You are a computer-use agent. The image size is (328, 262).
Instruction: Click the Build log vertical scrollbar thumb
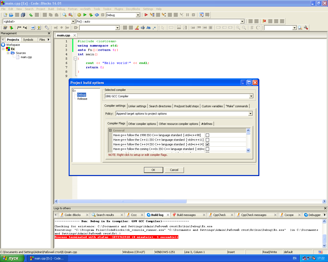pyautogui.click(x=324, y=239)
